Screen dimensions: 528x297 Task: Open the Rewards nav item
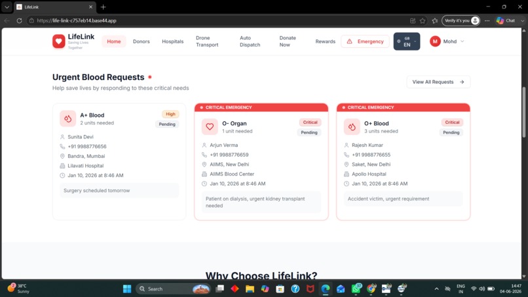(x=326, y=41)
